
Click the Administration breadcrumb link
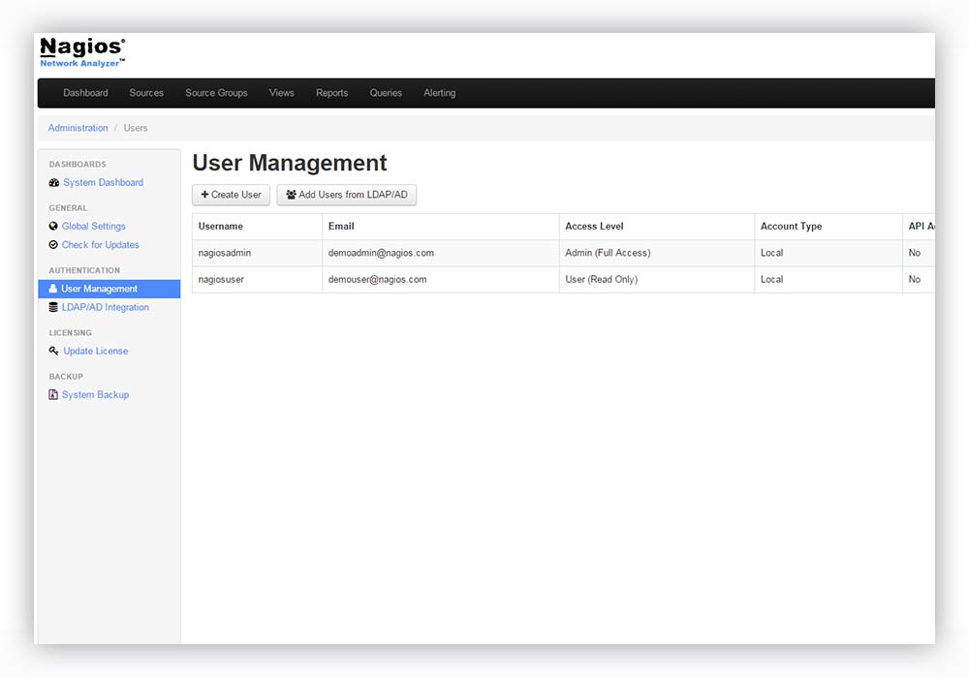point(78,128)
